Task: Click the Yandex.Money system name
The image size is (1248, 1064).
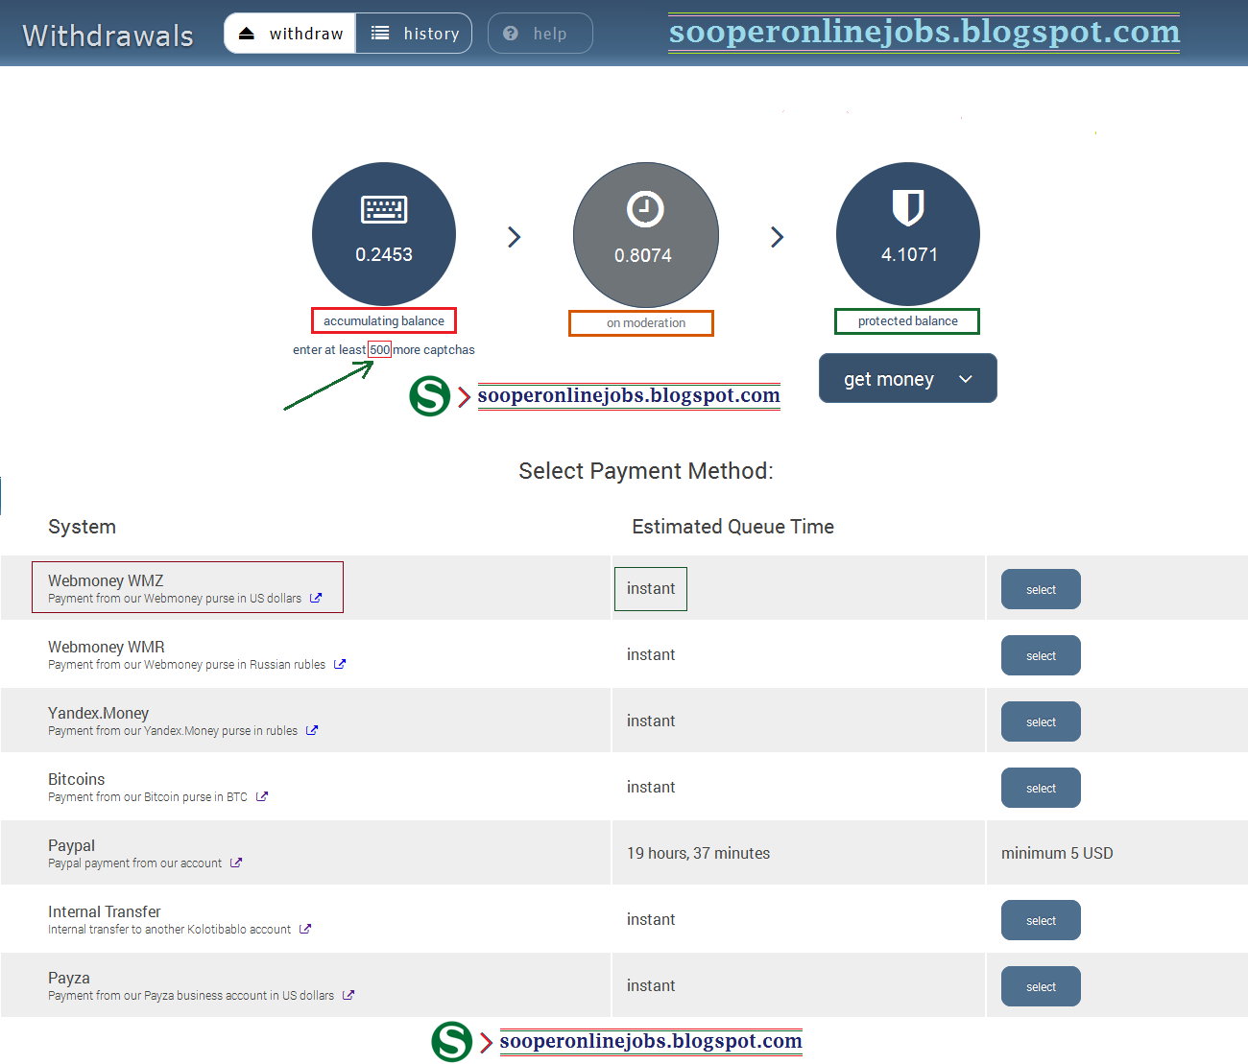Action: click(x=99, y=713)
